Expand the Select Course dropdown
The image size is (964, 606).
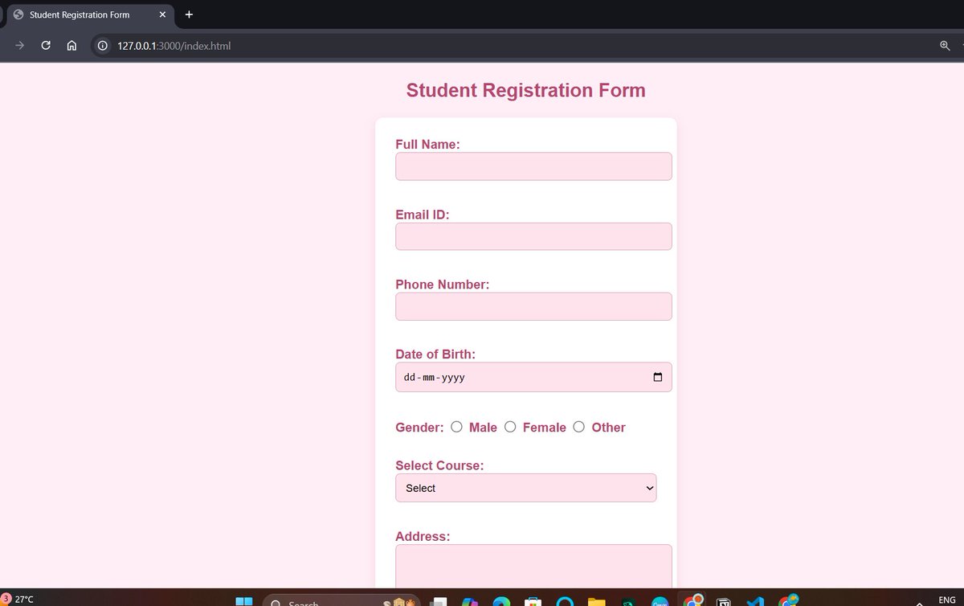point(526,488)
